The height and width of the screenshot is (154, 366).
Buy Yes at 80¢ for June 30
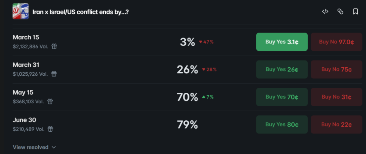coord(282,124)
